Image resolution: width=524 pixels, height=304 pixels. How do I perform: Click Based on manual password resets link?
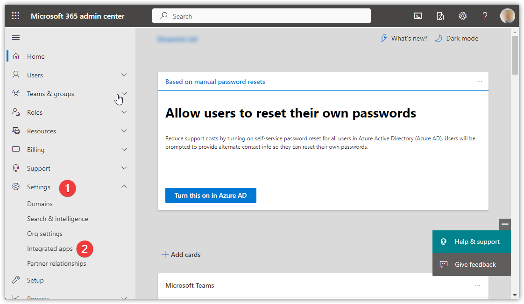click(x=215, y=82)
